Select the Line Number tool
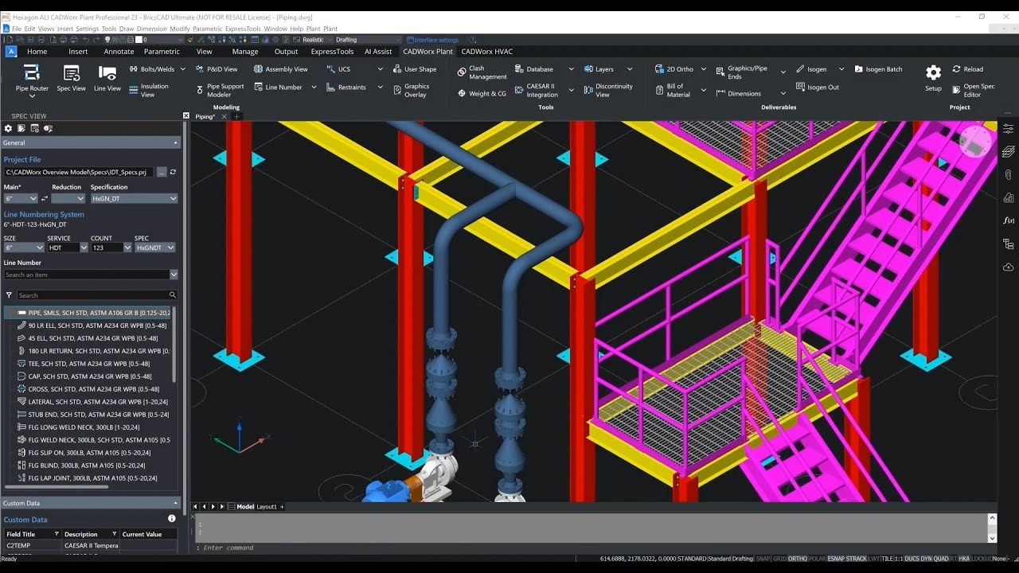Viewport: 1019px width, 573px height. 278,87
